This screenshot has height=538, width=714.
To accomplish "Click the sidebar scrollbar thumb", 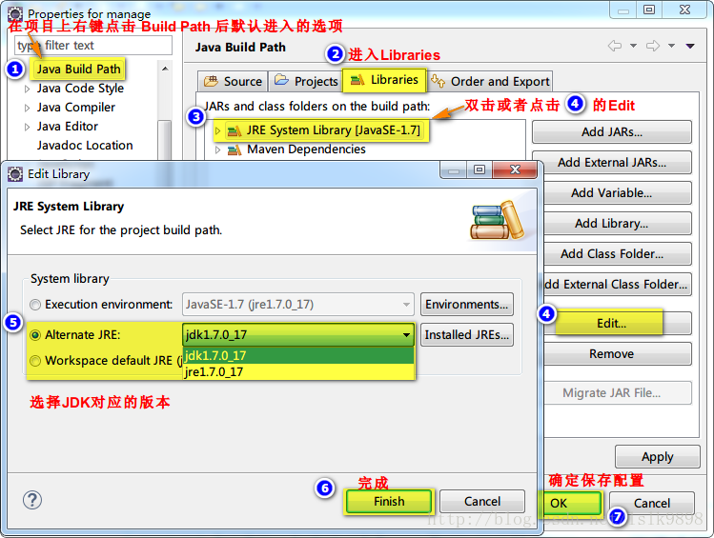I will coord(165,140).
